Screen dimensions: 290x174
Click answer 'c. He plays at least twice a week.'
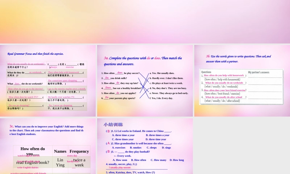coord(166,83)
